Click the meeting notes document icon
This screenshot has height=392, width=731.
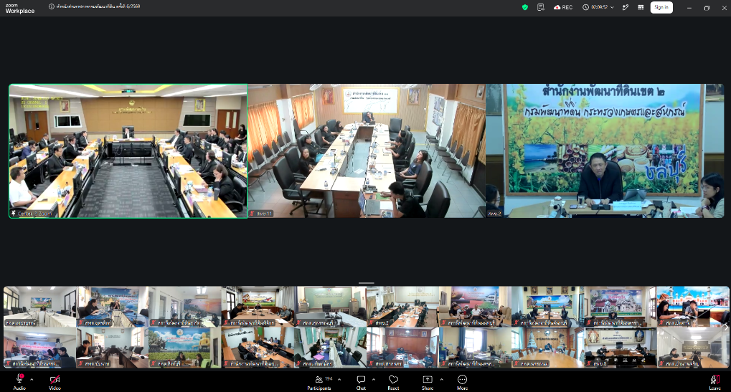pos(541,7)
